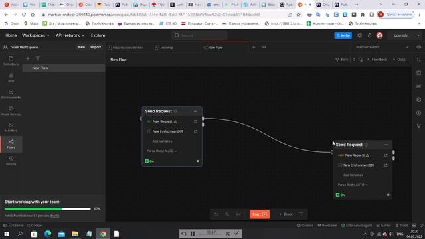Open Collections in the Postman sidebar
425x239 pixels.
(11, 61)
